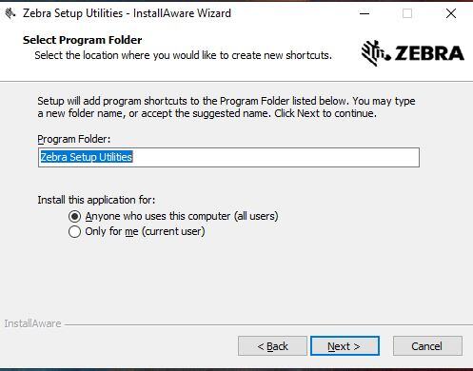Click the "Select Program Folder" heading
Screen dimensions: 473x371
(83, 40)
